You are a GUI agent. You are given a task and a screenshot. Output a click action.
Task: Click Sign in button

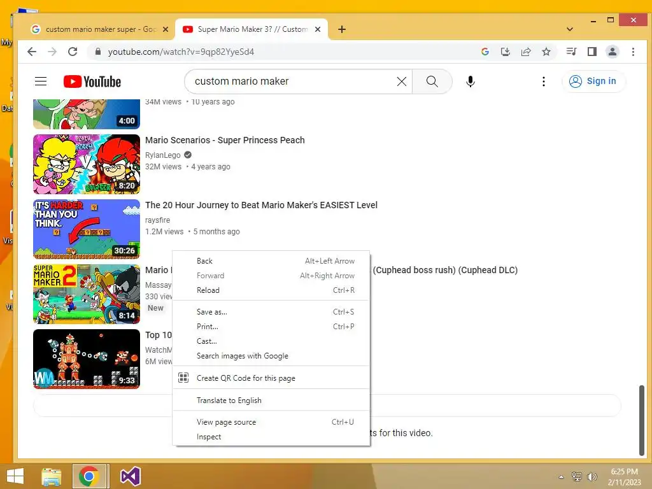[593, 81]
